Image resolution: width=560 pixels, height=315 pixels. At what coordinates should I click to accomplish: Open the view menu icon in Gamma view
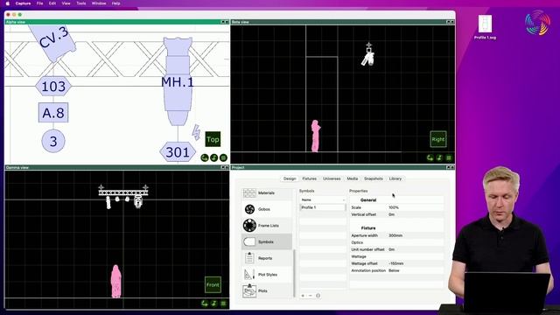(x=223, y=304)
